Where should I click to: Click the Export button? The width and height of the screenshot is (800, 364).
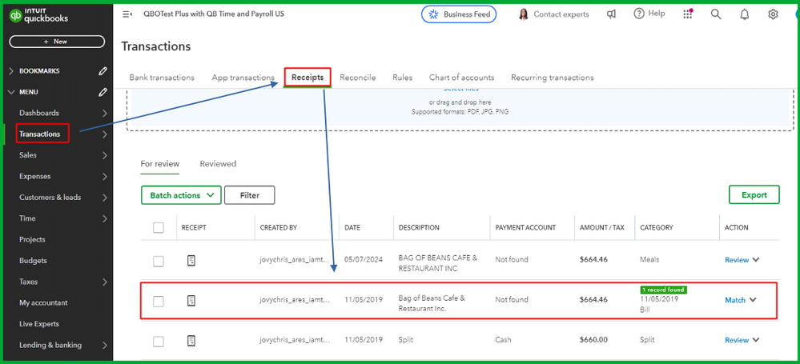coord(754,194)
